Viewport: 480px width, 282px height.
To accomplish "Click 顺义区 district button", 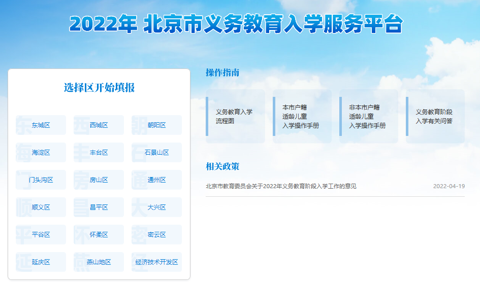I will point(41,207).
